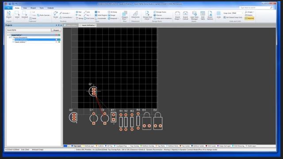283x159 pixels.
Task: Select the Top Layer tab
Action: click(x=76, y=146)
